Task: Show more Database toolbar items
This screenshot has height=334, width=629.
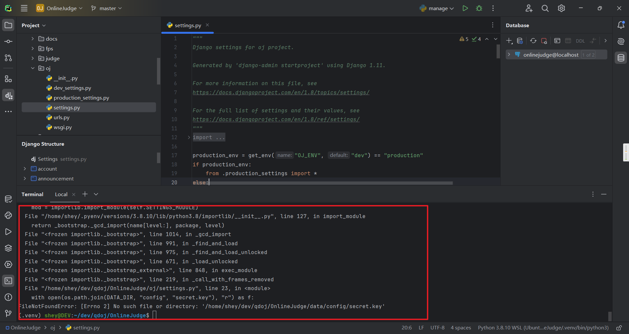Action: (x=605, y=41)
